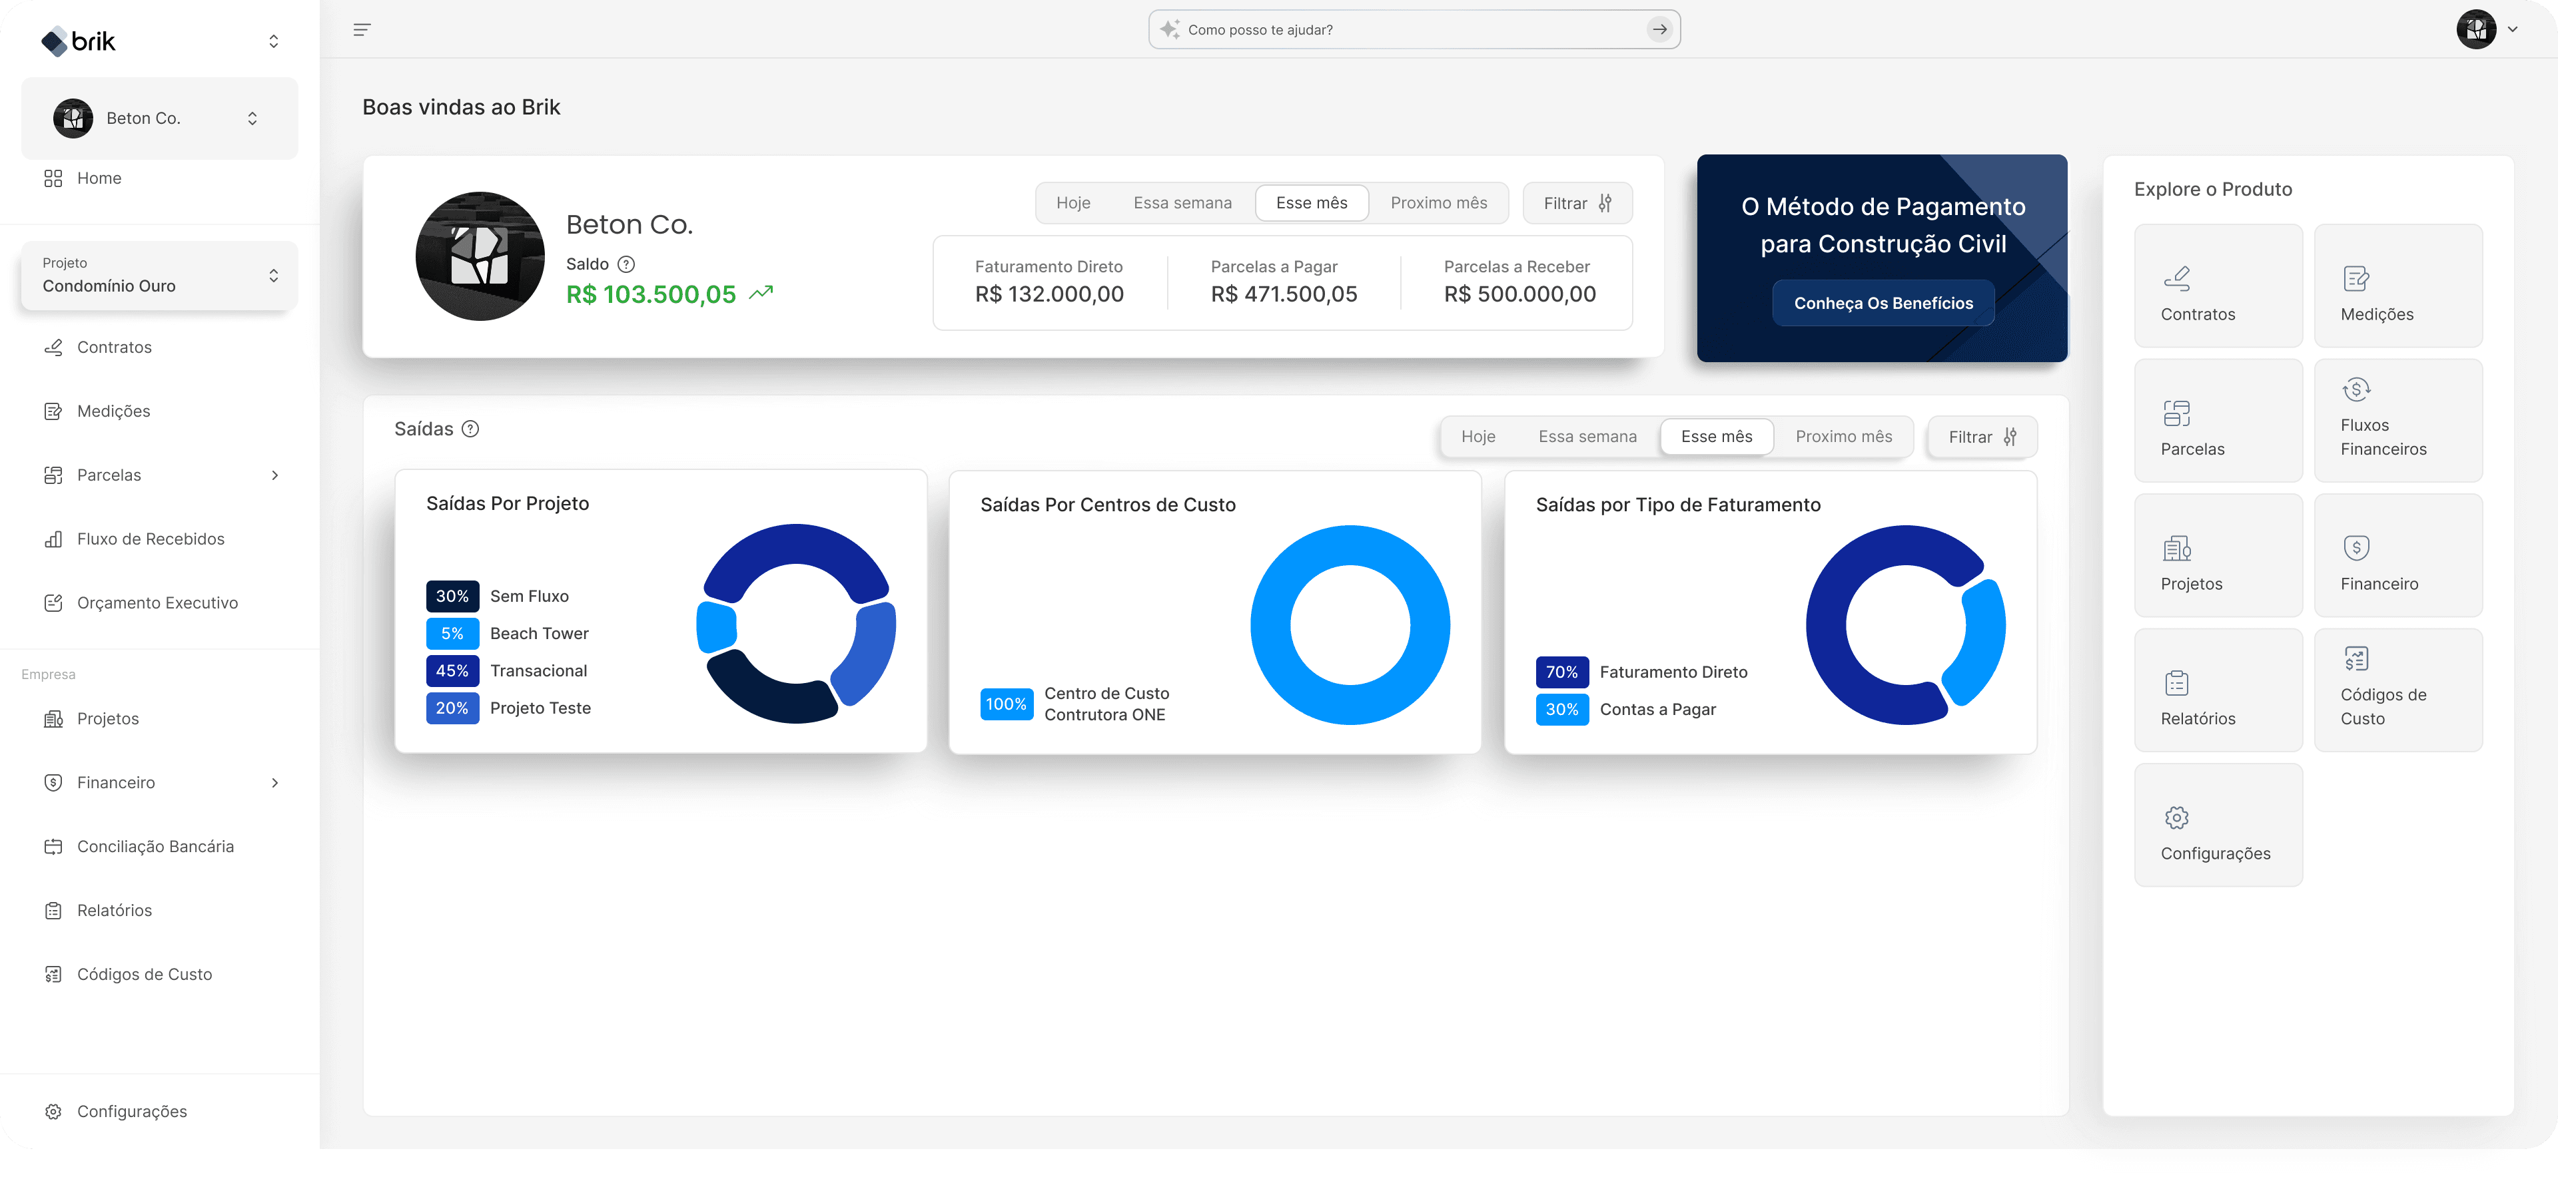Viewport: 2558px width, 1177px height.
Task: Click the Saldo help question-mark icon
Action: pos(626,264)
